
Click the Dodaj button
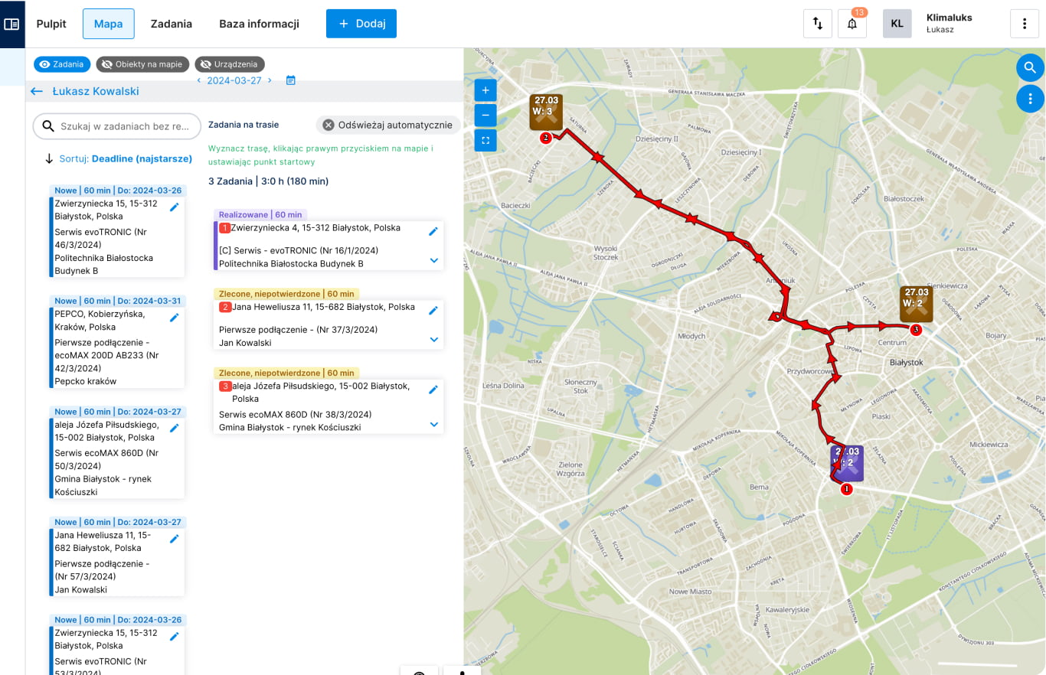361,23
